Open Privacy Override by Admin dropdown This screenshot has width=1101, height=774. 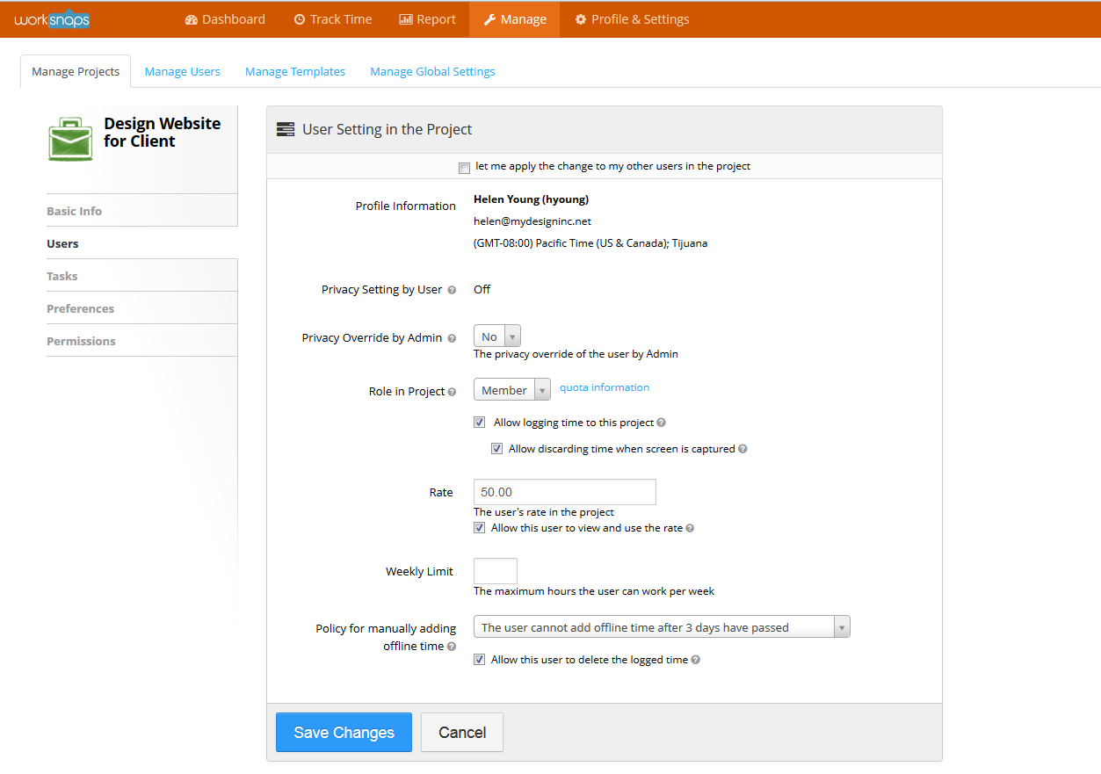(497, 336)
